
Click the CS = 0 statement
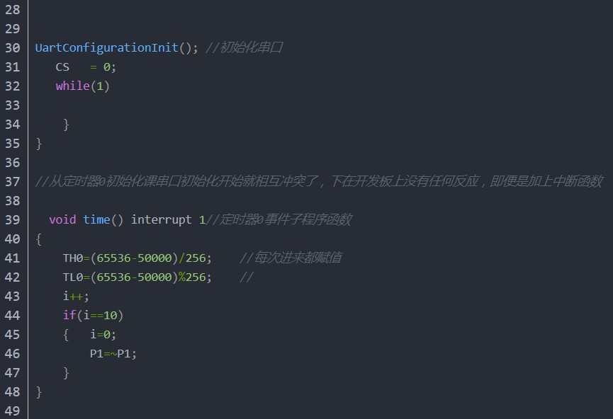point(86,67)
